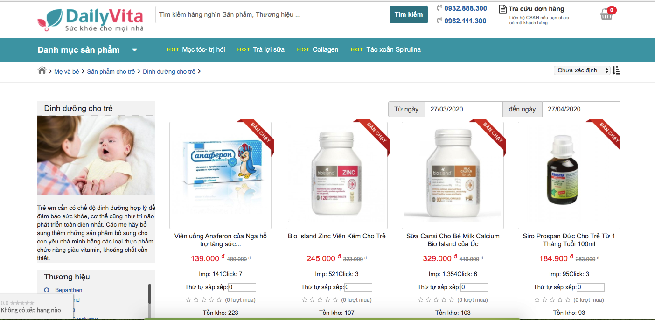Open the shopping cart icon
The height and width of the screenshot is (320, 655).
[x=606, y=14]
